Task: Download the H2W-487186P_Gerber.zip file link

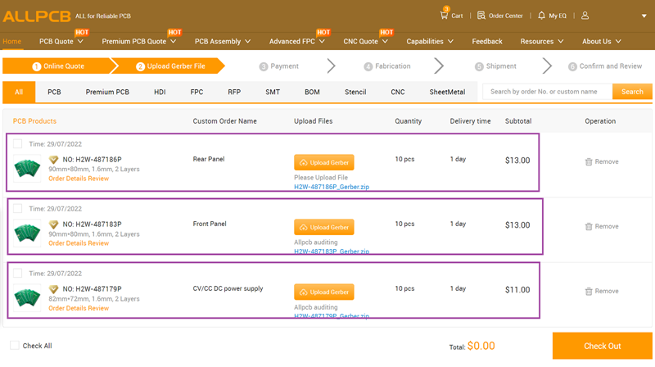Action: pos(332,187)
